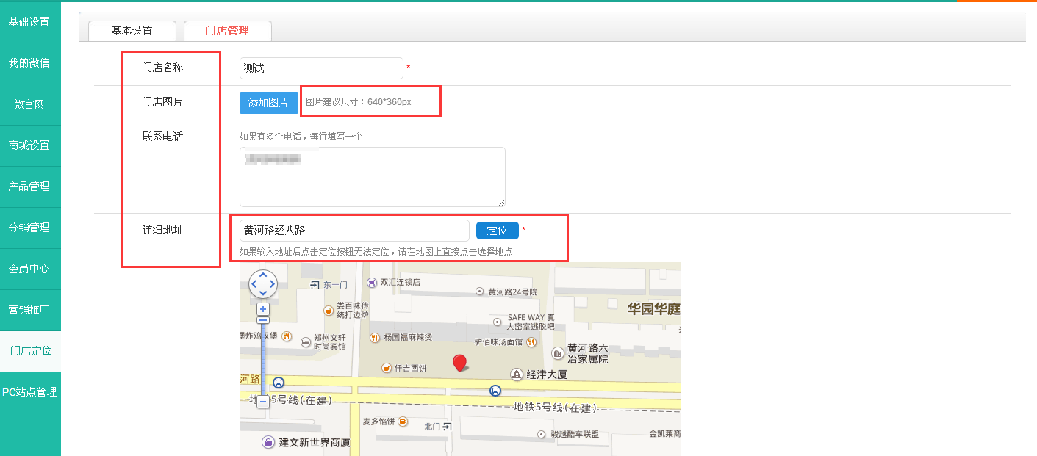This screenshot has width=1037, height=456.
Task: Open 产品管理 in the sidebar
Action: click(29, 187)
